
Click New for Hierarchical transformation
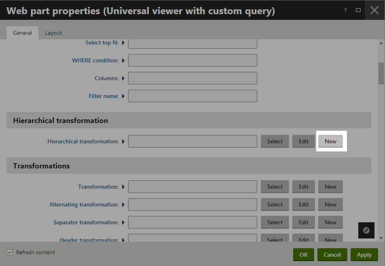330,141
